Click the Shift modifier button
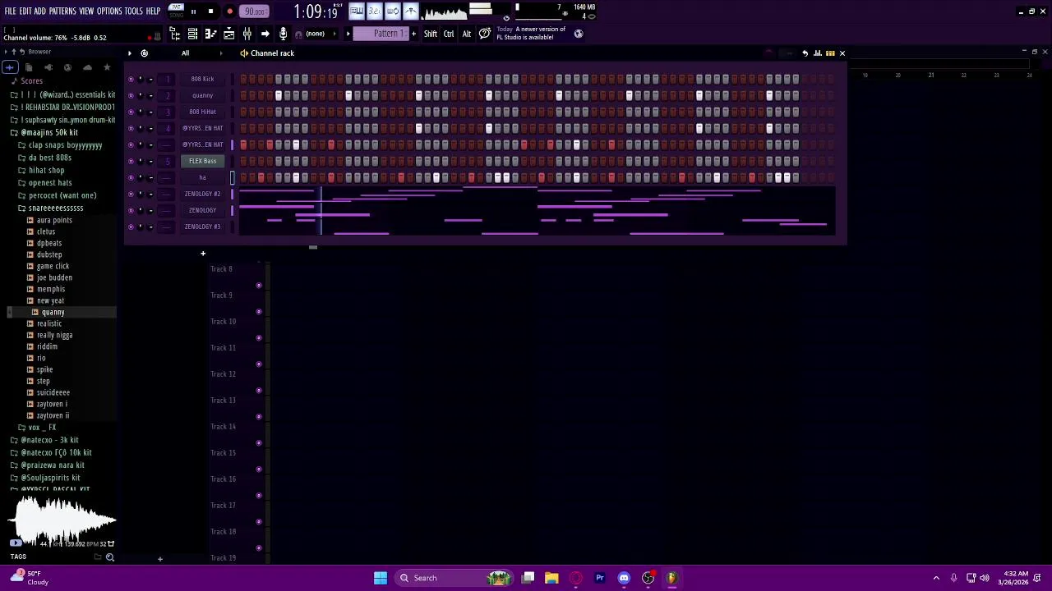Screen dimensions: 1052x591 (x=431, y=34)
